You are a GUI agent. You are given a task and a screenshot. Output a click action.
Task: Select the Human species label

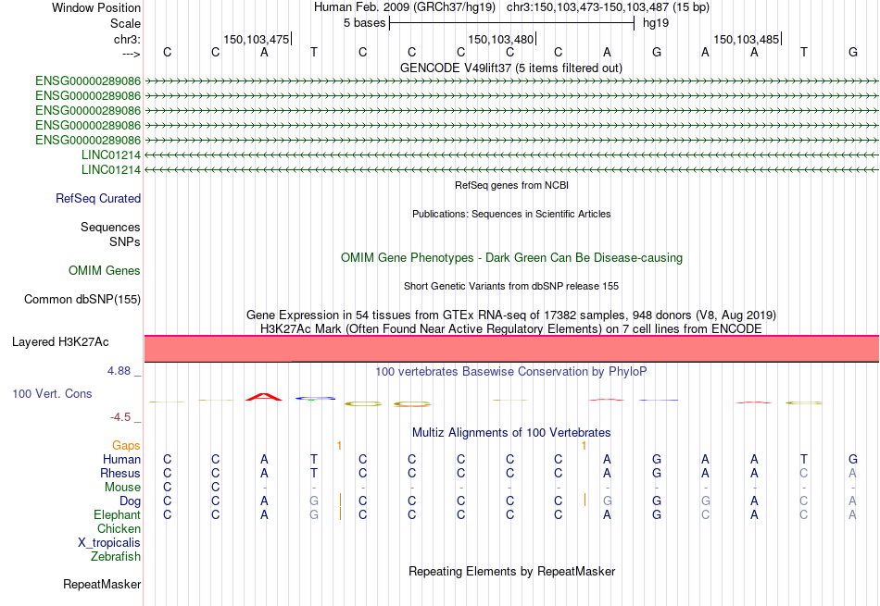121,459
